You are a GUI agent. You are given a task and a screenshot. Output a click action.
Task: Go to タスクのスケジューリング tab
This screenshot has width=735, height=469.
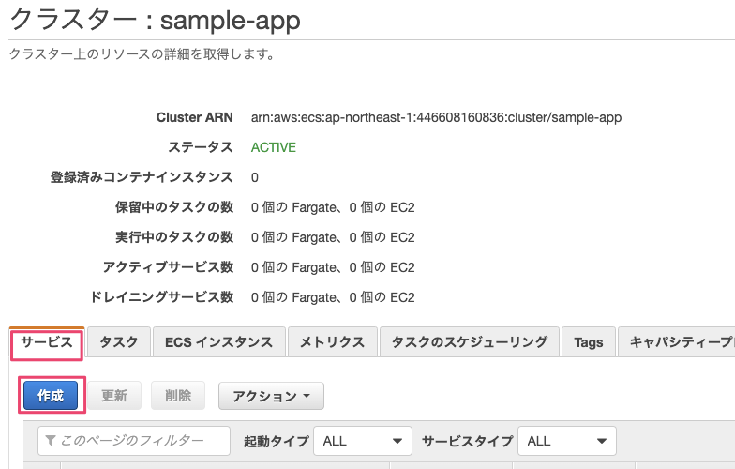point(469,342)
